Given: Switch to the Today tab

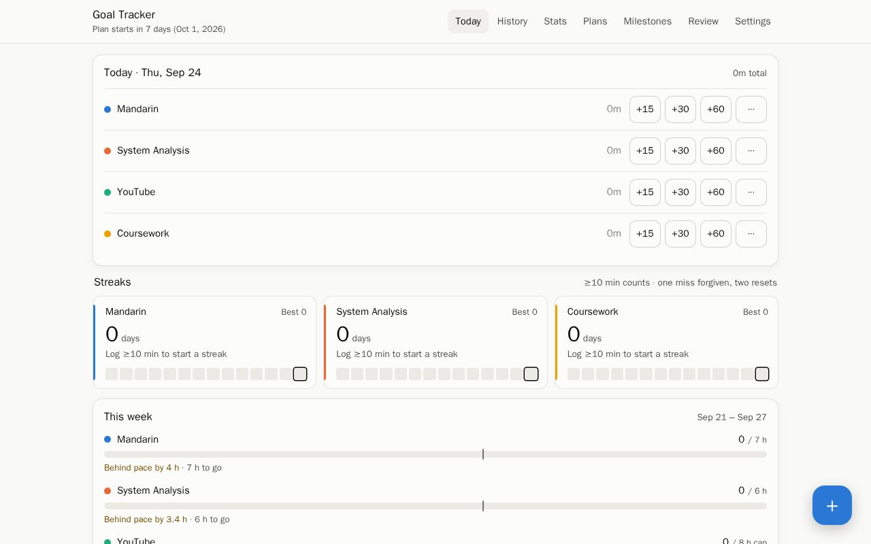Looking at the screenshot, I should click(468, 21).
